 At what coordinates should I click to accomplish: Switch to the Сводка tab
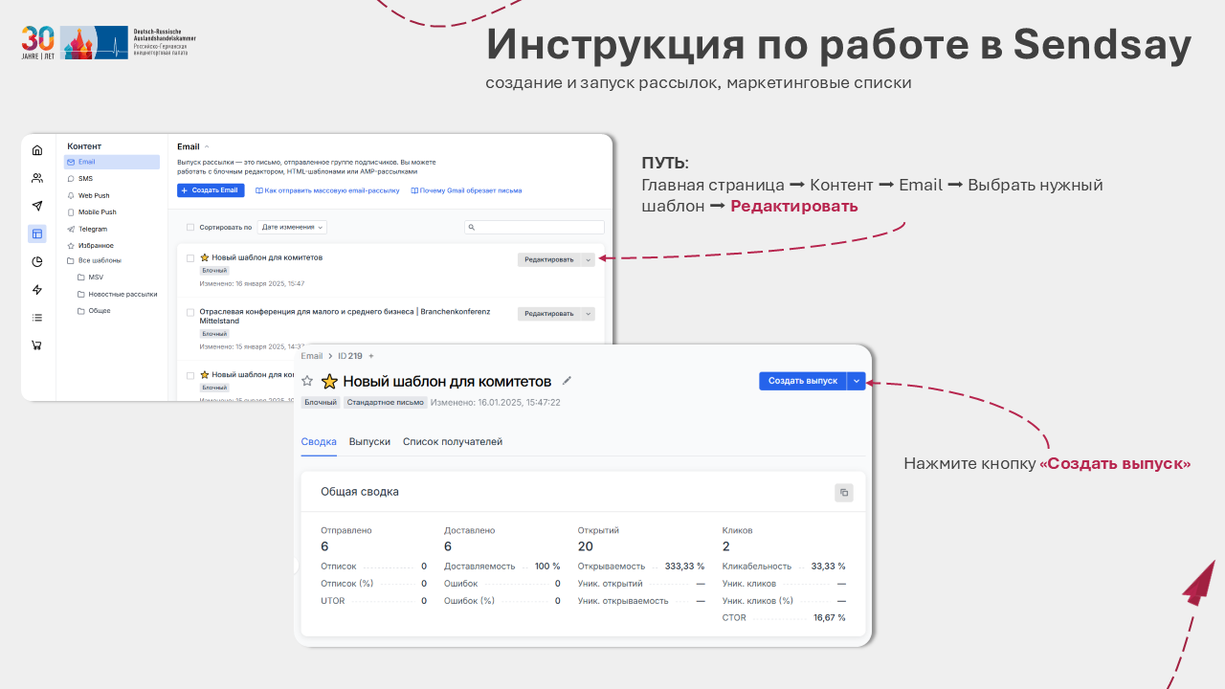point(319,441)
